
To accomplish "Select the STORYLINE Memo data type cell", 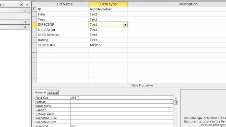I will tap(108, 45).
